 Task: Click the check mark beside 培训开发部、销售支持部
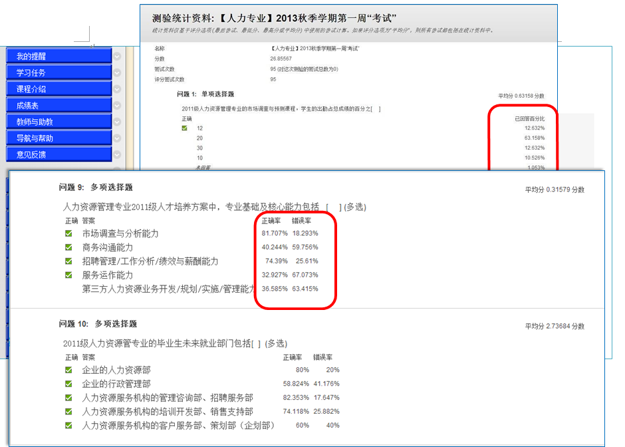point(68,412)
